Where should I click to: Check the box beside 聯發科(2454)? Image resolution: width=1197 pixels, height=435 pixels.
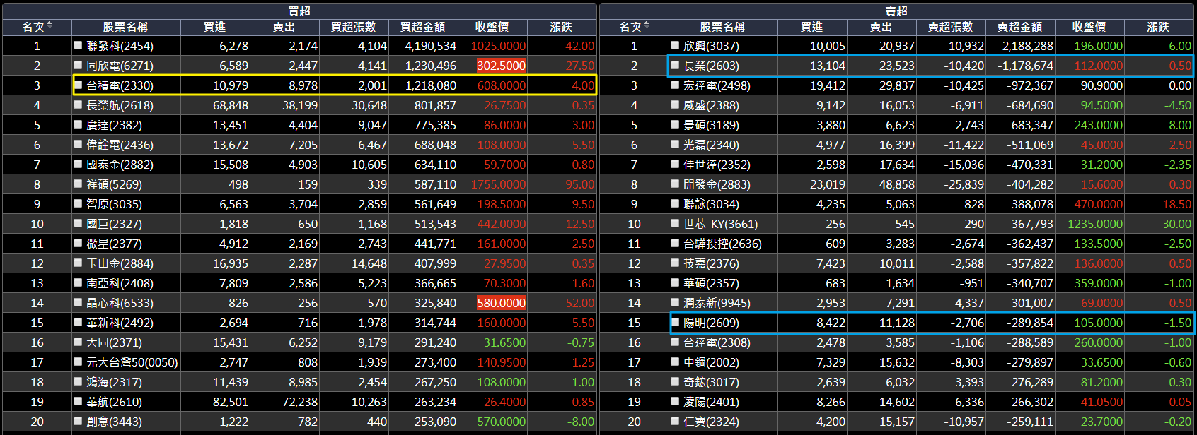point(79,45)
